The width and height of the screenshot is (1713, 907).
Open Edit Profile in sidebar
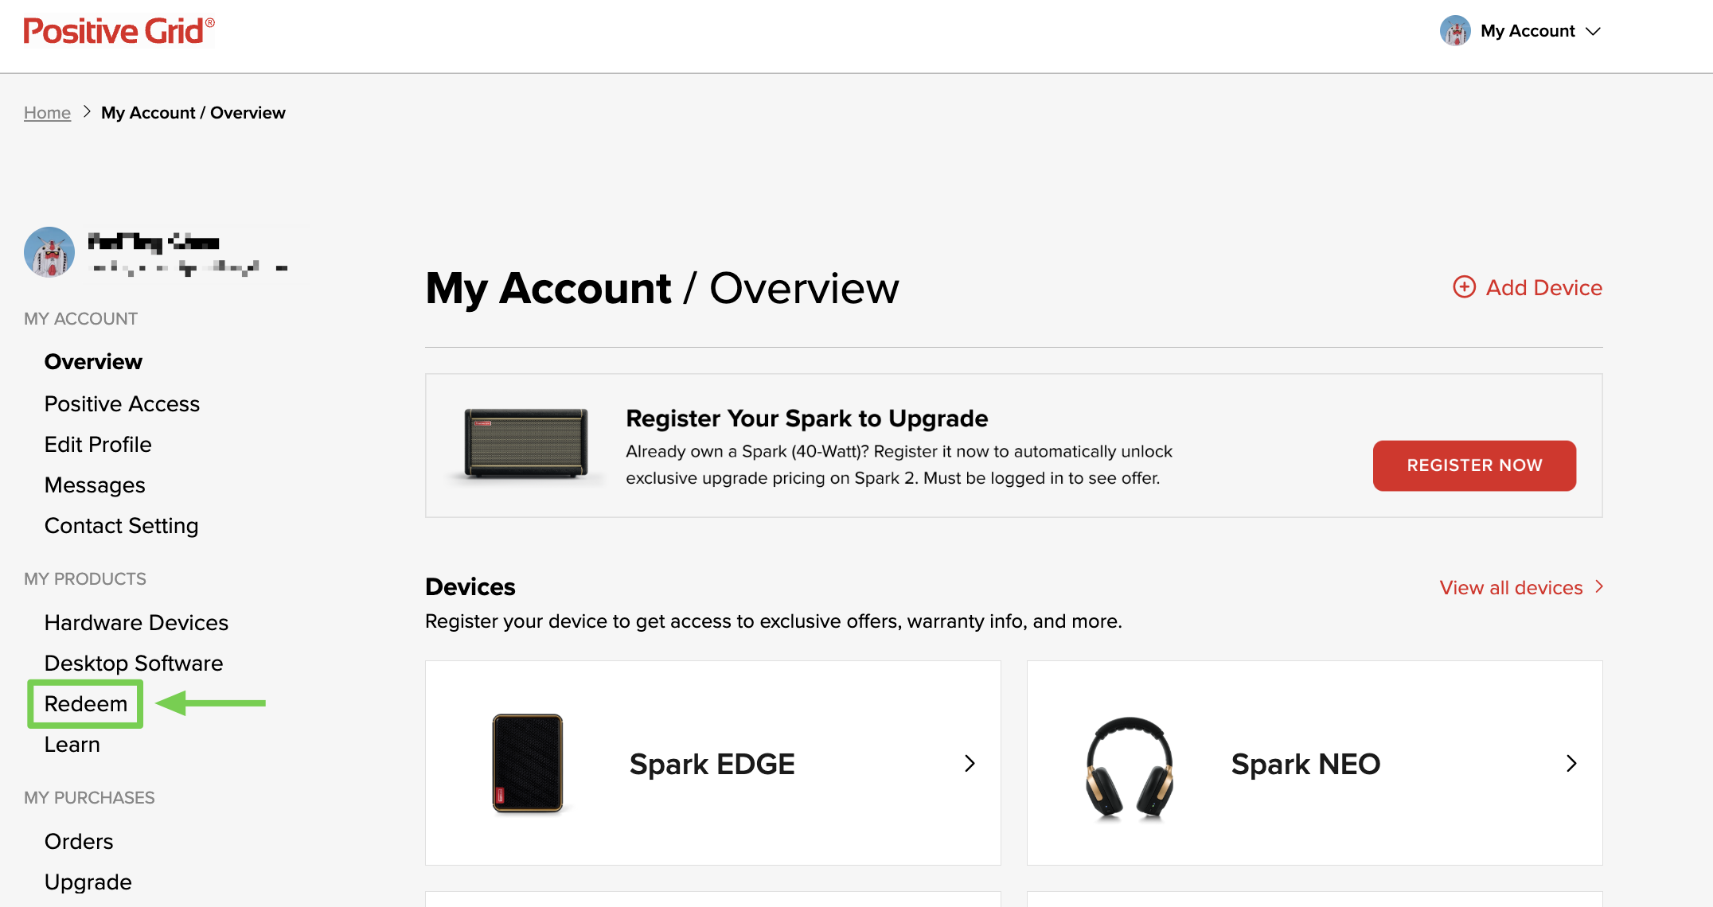[x=98, y=445]
